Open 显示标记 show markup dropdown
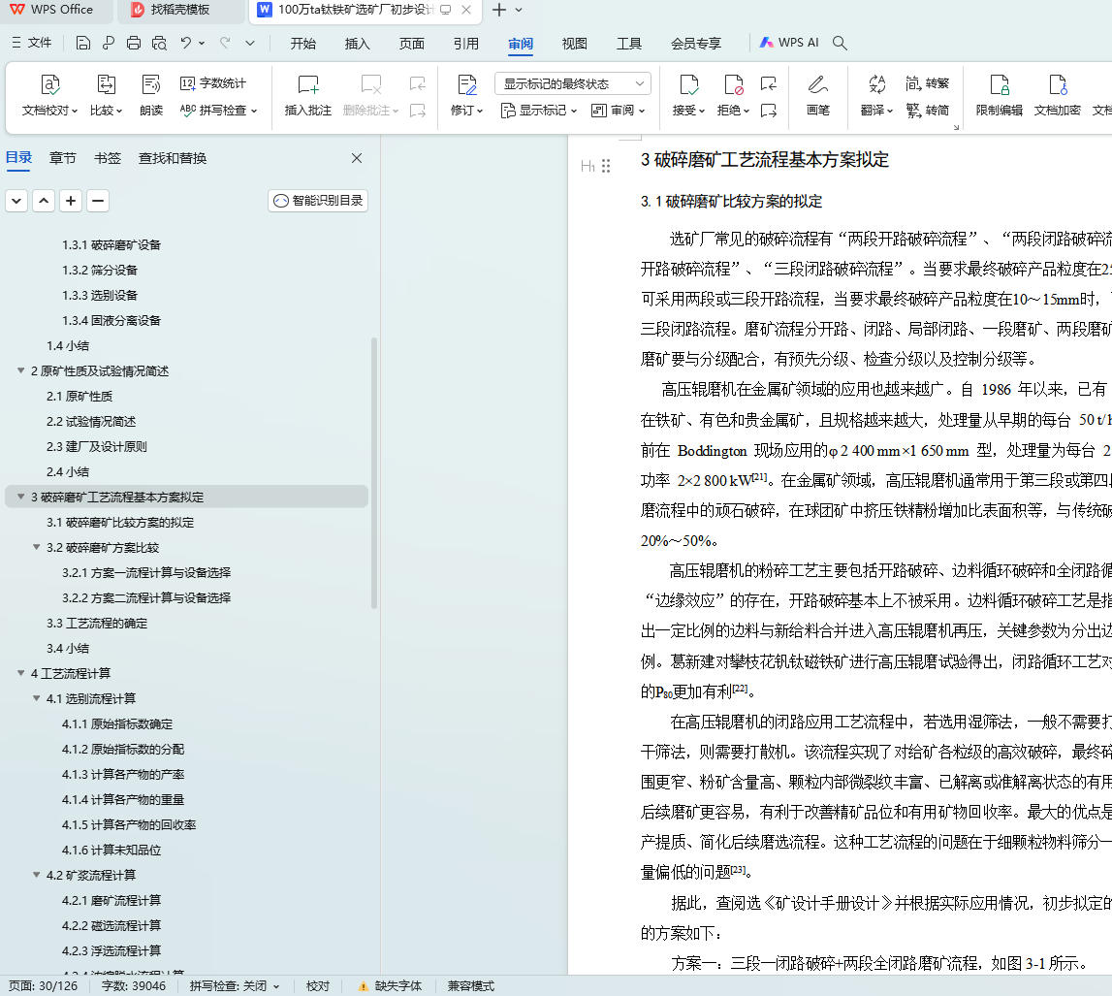The height and width of the screenshot is (996, 1112). [539, 111]
